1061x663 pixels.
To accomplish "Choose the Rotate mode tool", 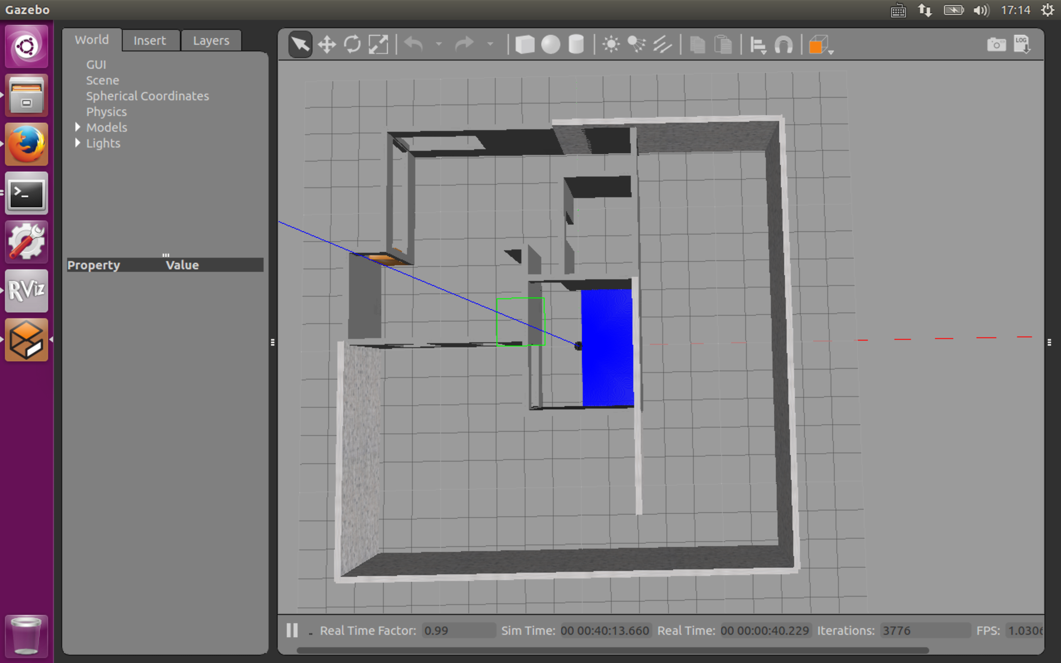I will [352, 44].
